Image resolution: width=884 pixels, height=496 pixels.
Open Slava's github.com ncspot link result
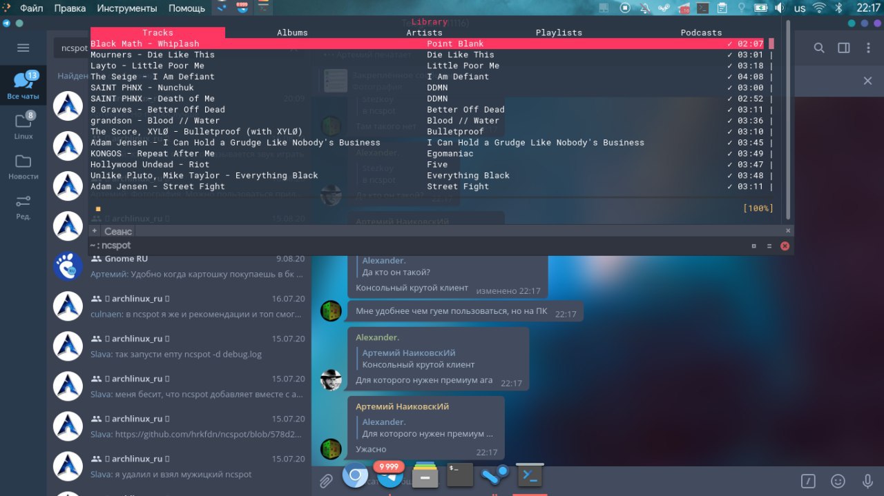180,426
